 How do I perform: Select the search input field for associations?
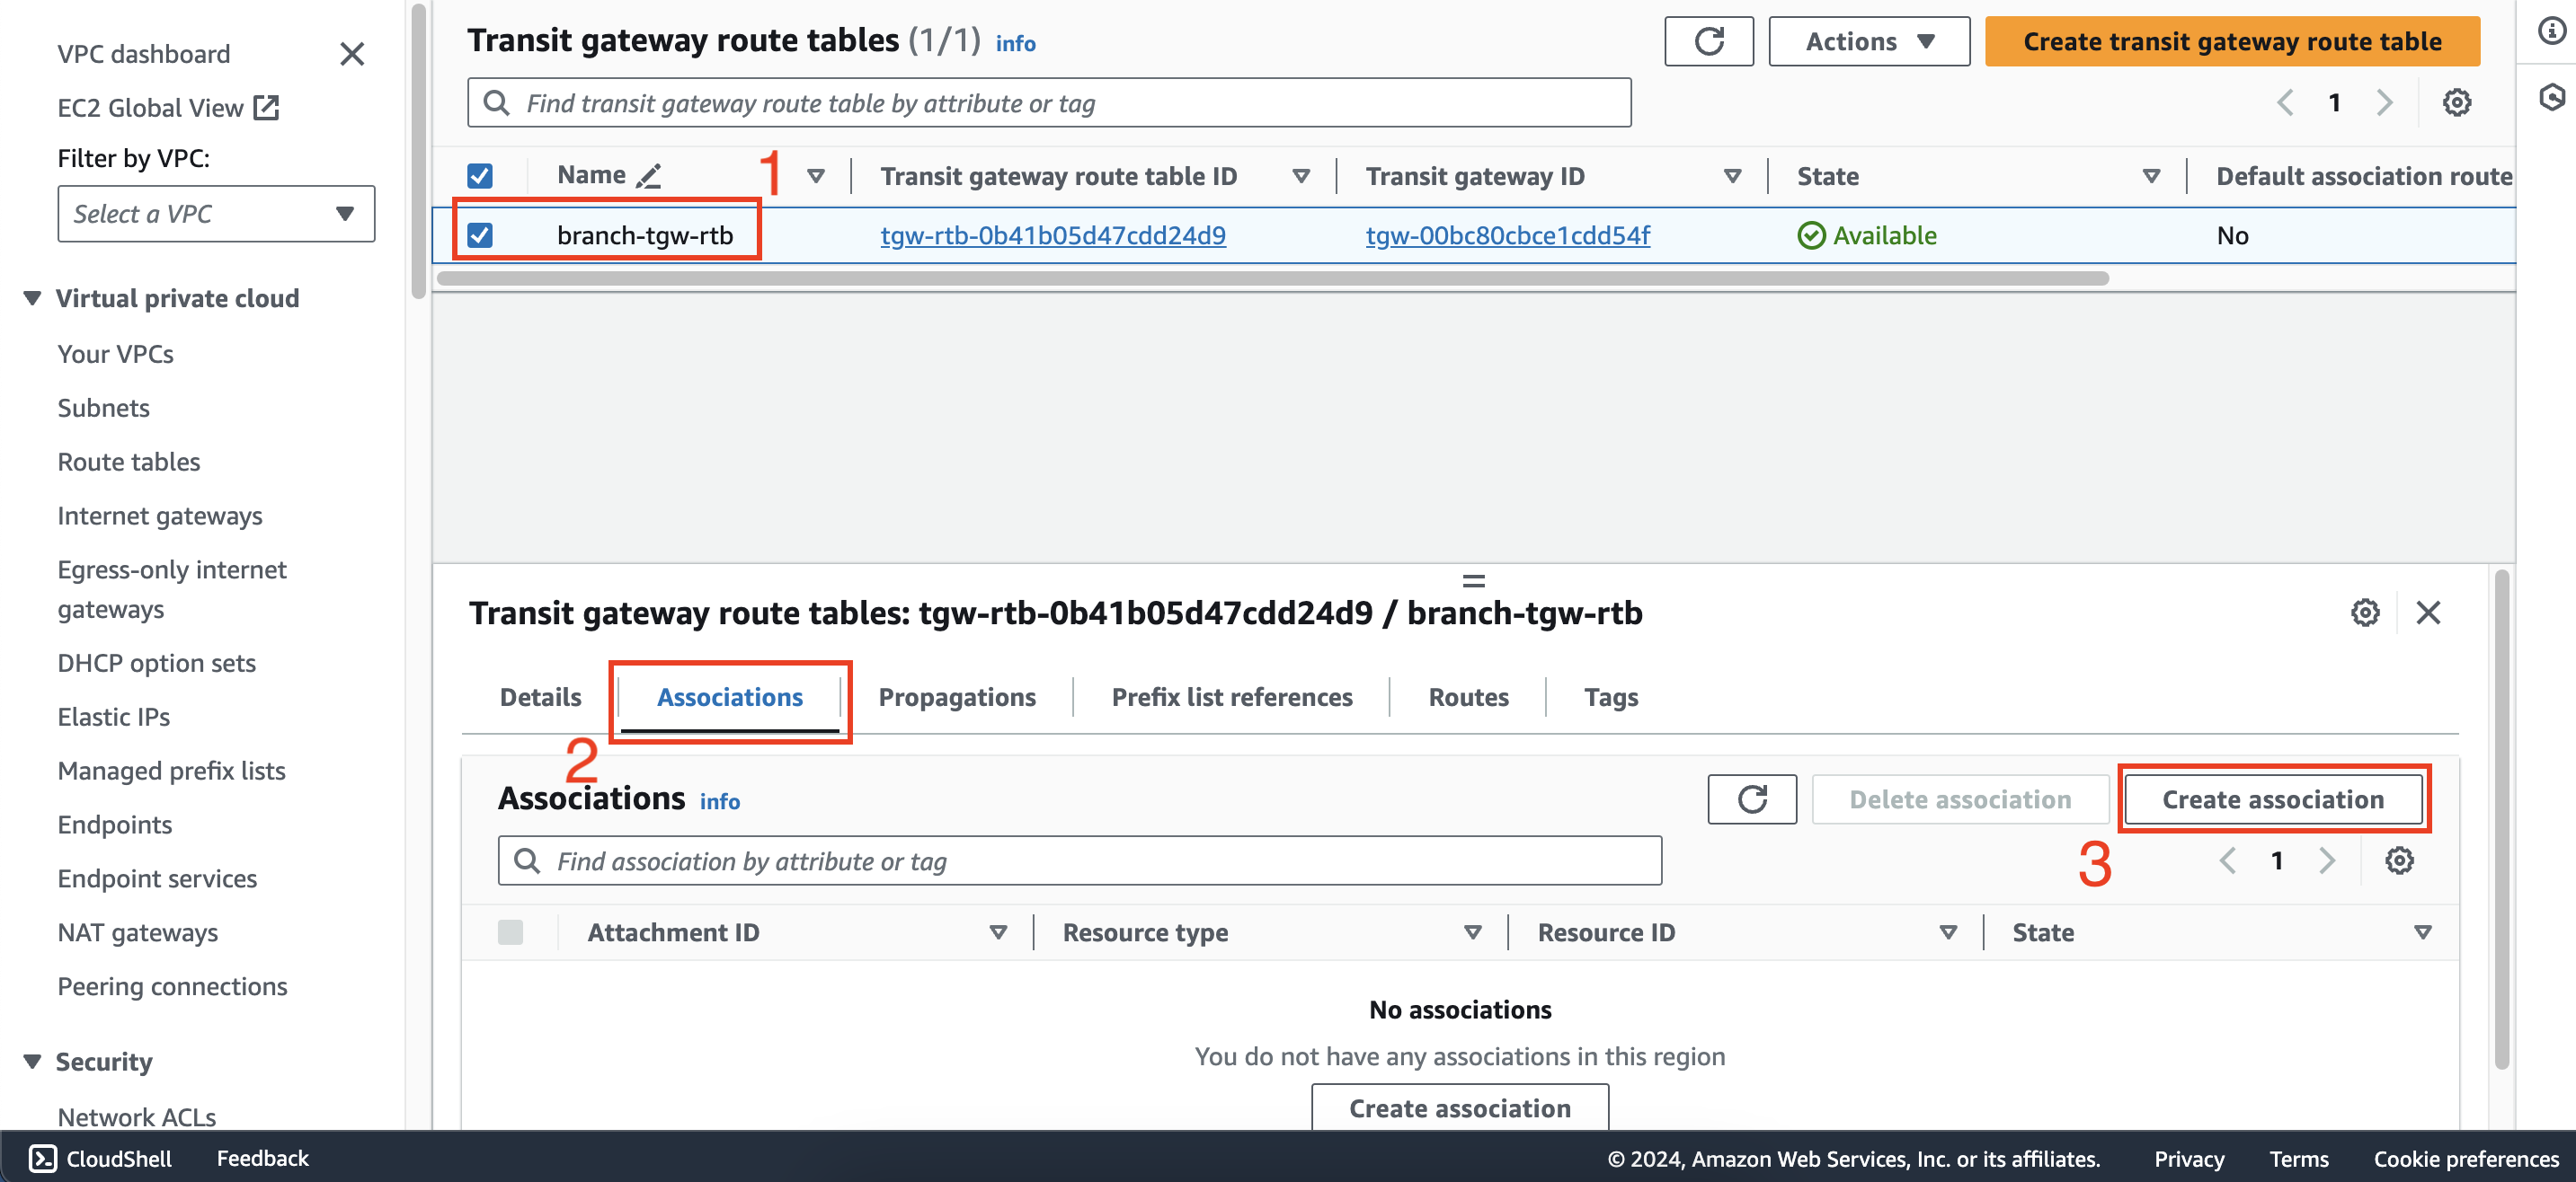(x=1083, y=860)
